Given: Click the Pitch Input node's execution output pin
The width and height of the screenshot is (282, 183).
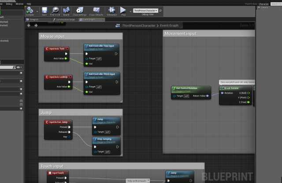Looking at the screenshot, I should [117, 82].
